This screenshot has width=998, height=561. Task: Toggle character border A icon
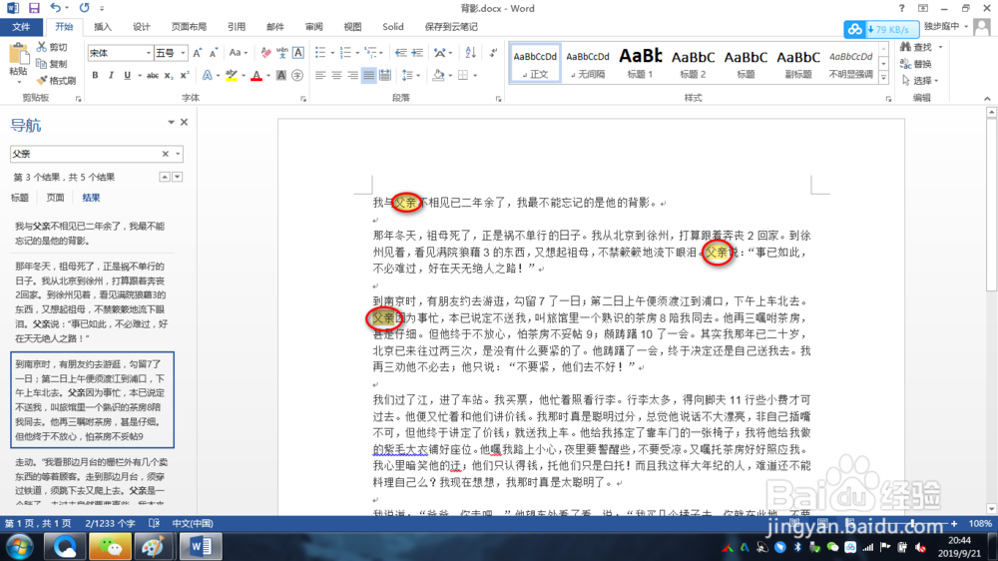(x=297, y=53)
